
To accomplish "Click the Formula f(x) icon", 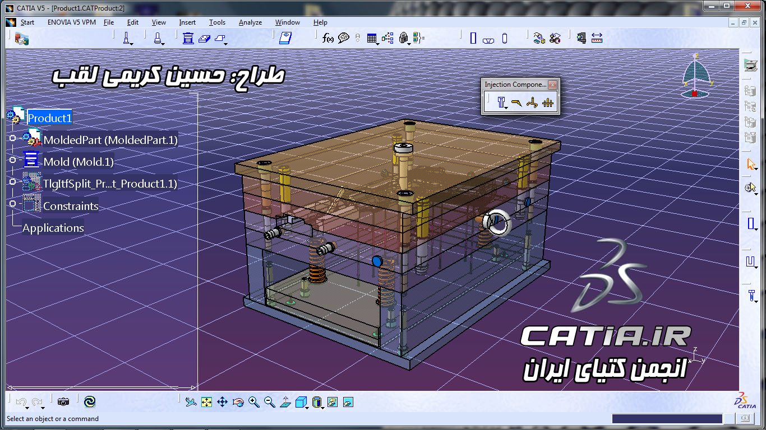I will 328,38.
